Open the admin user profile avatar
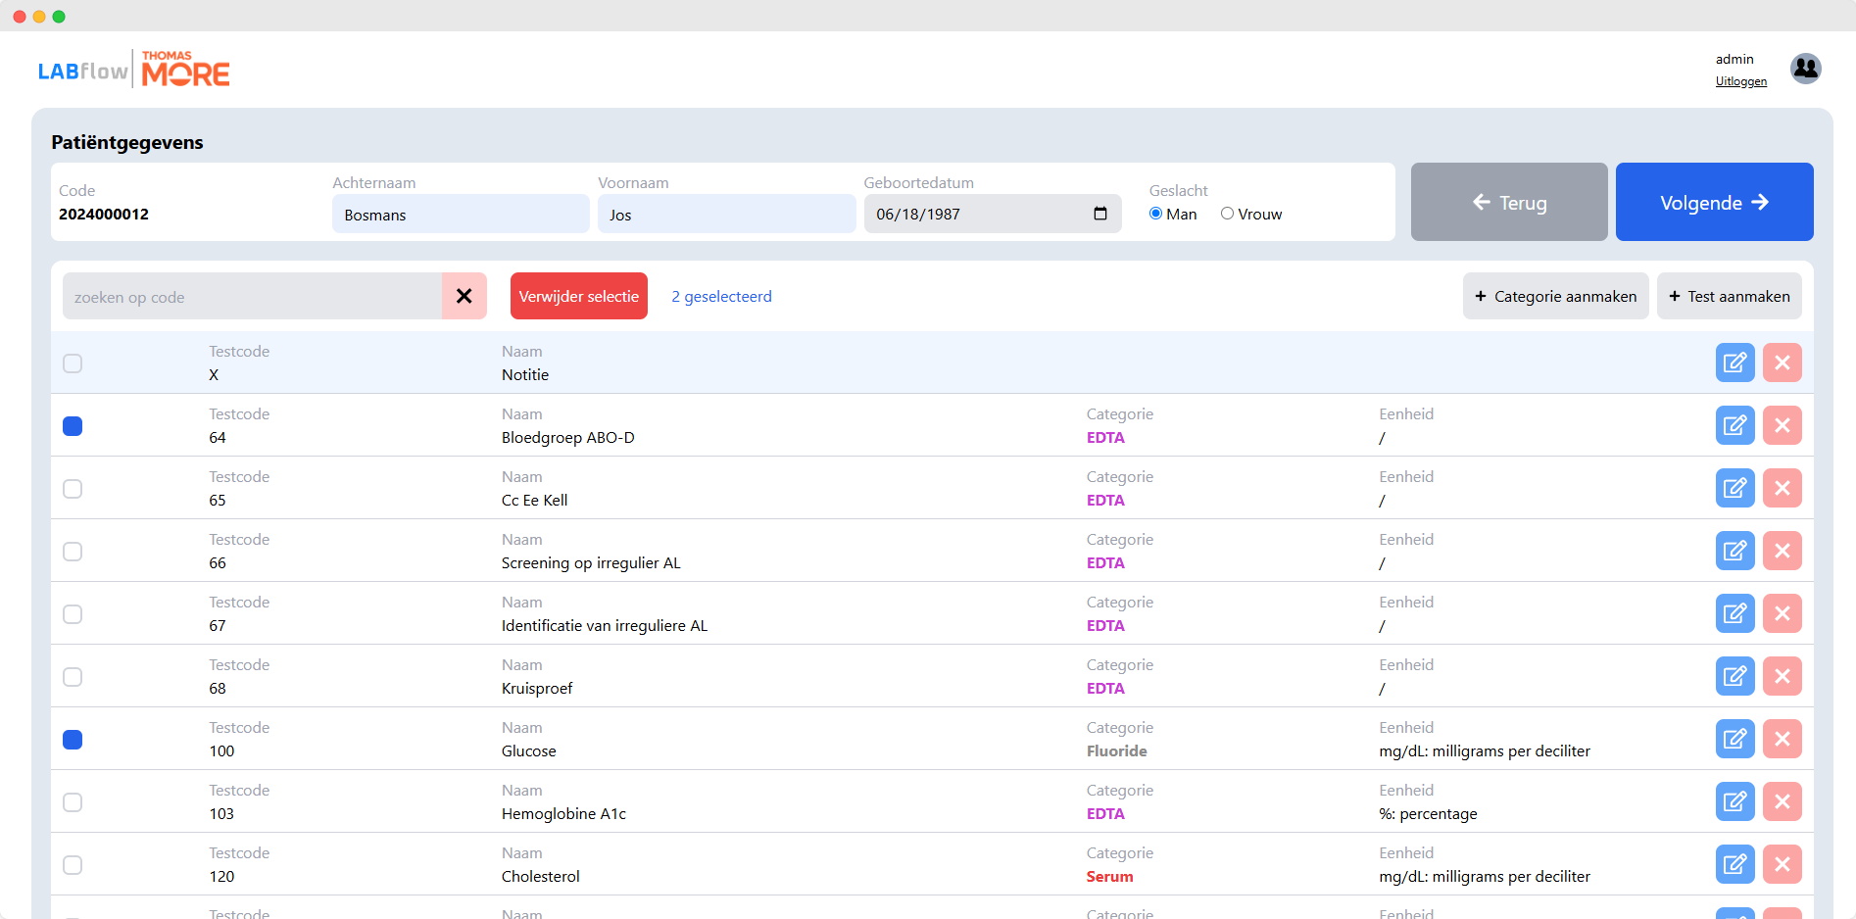The image size is (1856, 919). coord(1805,69)
